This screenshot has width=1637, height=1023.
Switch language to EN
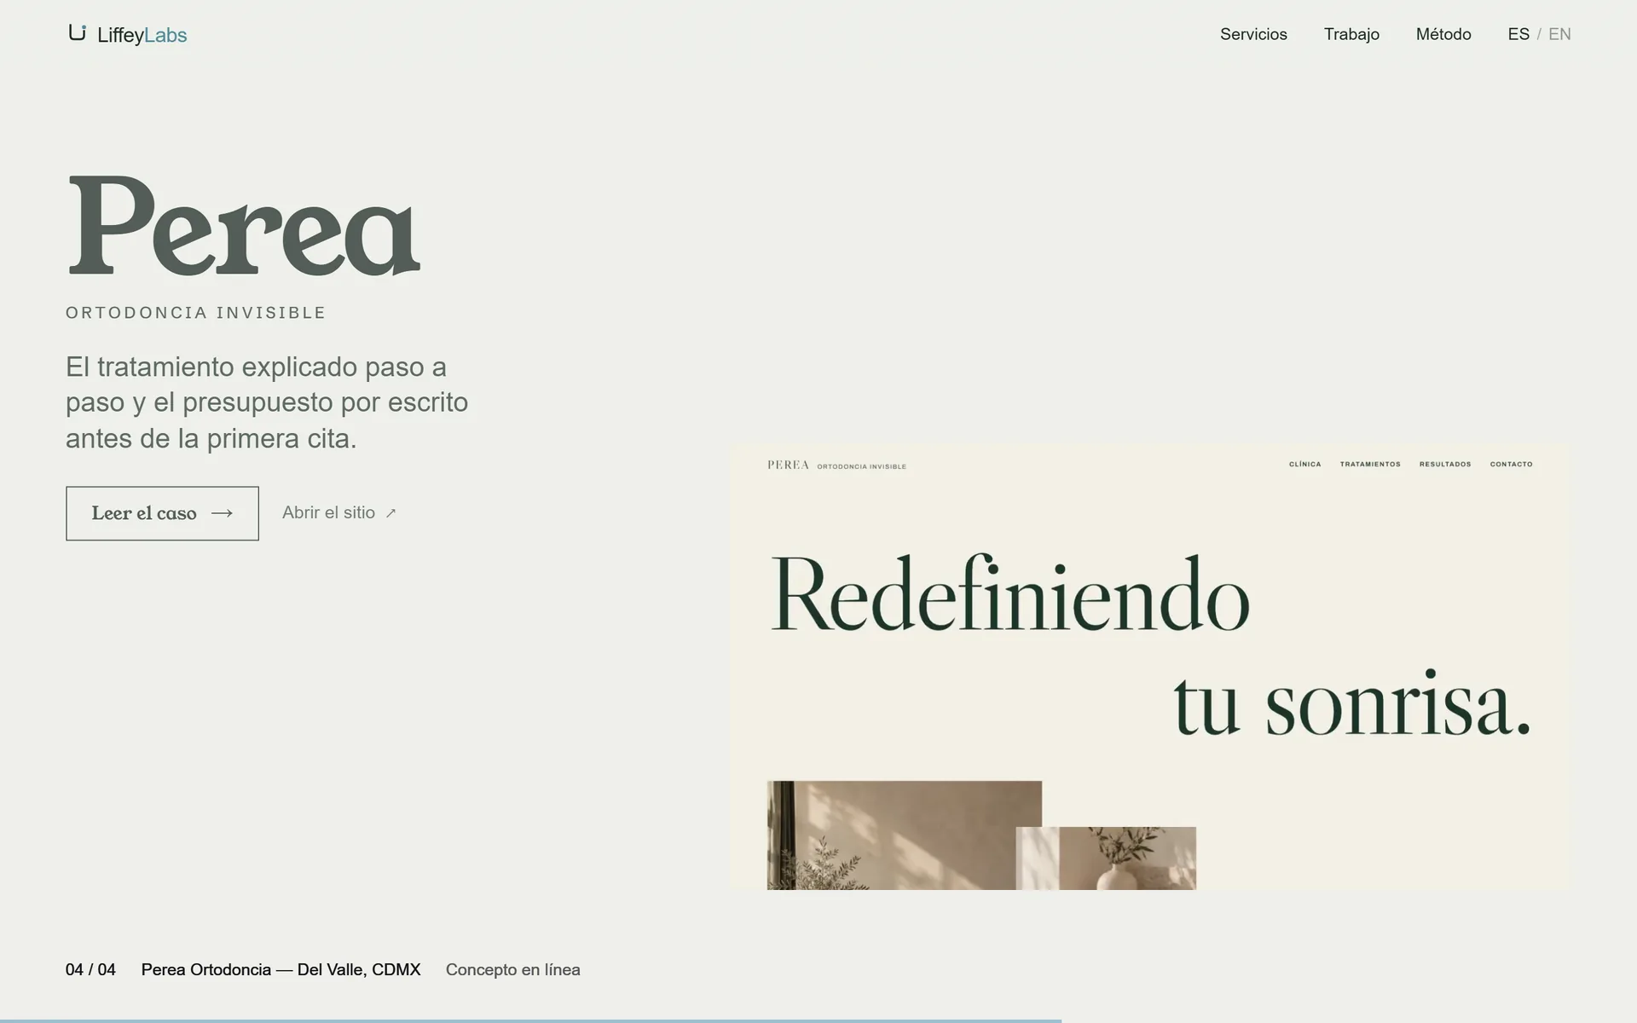[1559, 34]
